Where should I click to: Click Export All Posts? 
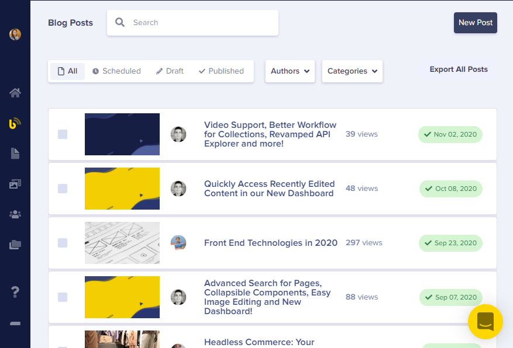pyautogui.click(x=459, y=69)
